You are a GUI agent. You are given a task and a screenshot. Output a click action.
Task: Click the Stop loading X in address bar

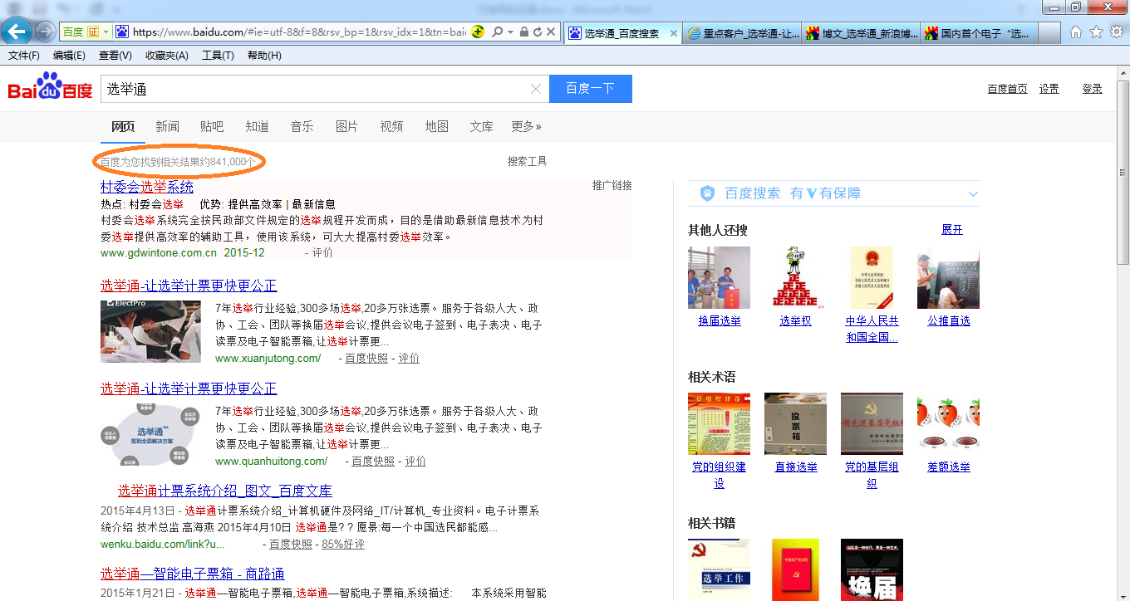(552, 32)
